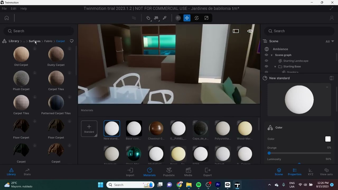Click the Library search field

[39, 31]
